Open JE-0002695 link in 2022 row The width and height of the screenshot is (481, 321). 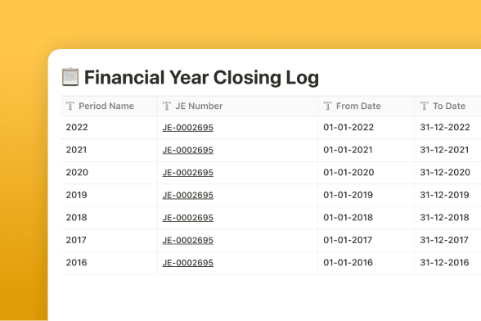click(x=188, y=128)
